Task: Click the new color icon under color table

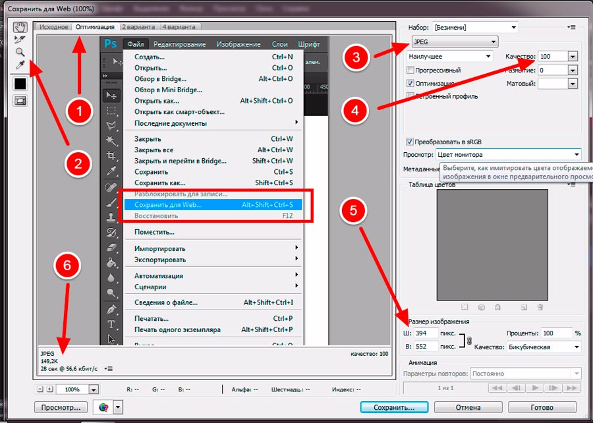Action: [x=524, y=307]
